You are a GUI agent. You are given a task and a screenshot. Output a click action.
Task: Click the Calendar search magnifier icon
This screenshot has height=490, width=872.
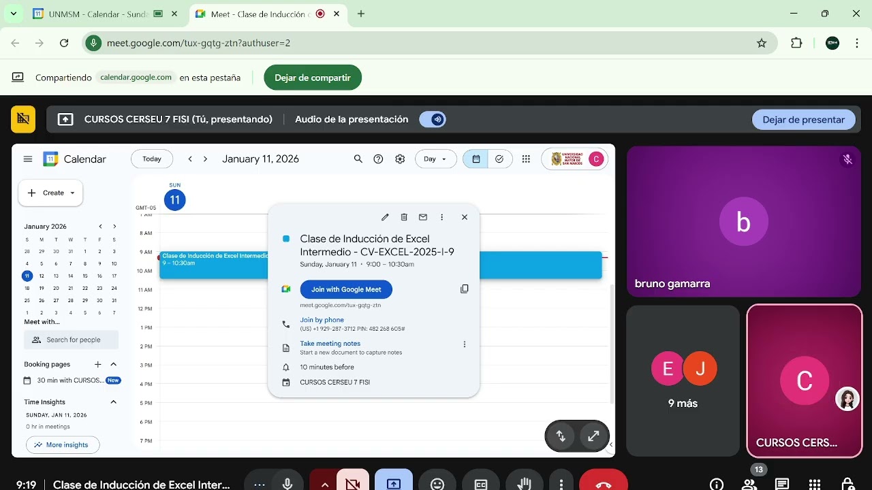tap(358, 159)
